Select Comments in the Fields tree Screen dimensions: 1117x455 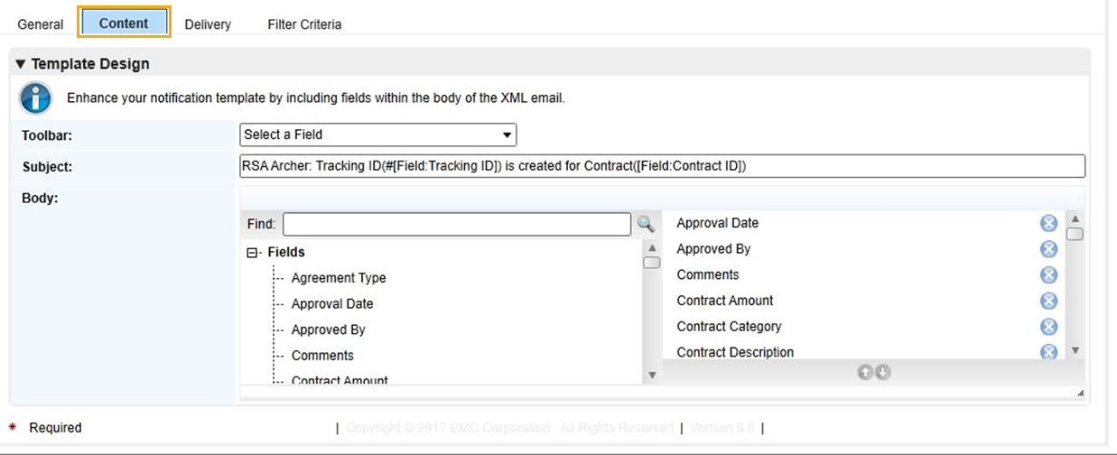click(322, 356)
